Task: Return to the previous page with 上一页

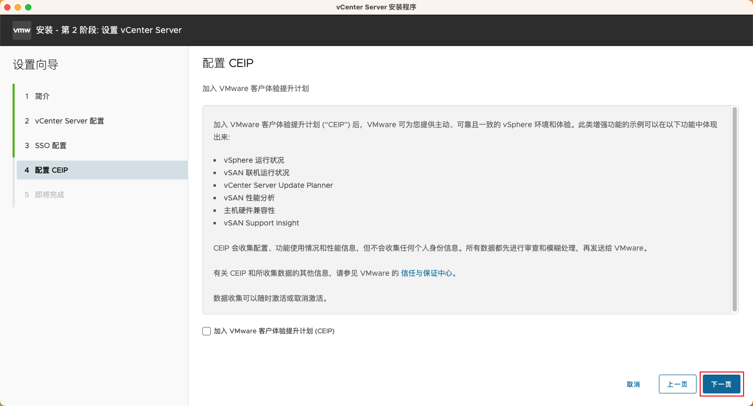Action: click(678, 384)
